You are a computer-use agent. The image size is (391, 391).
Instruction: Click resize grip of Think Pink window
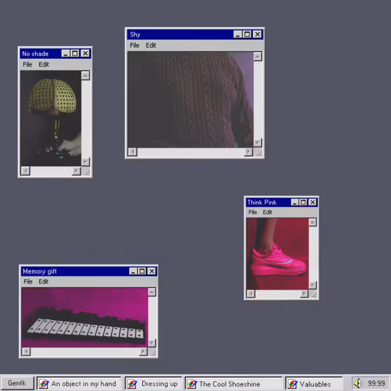pyautogui.click(x=314, y=295)
